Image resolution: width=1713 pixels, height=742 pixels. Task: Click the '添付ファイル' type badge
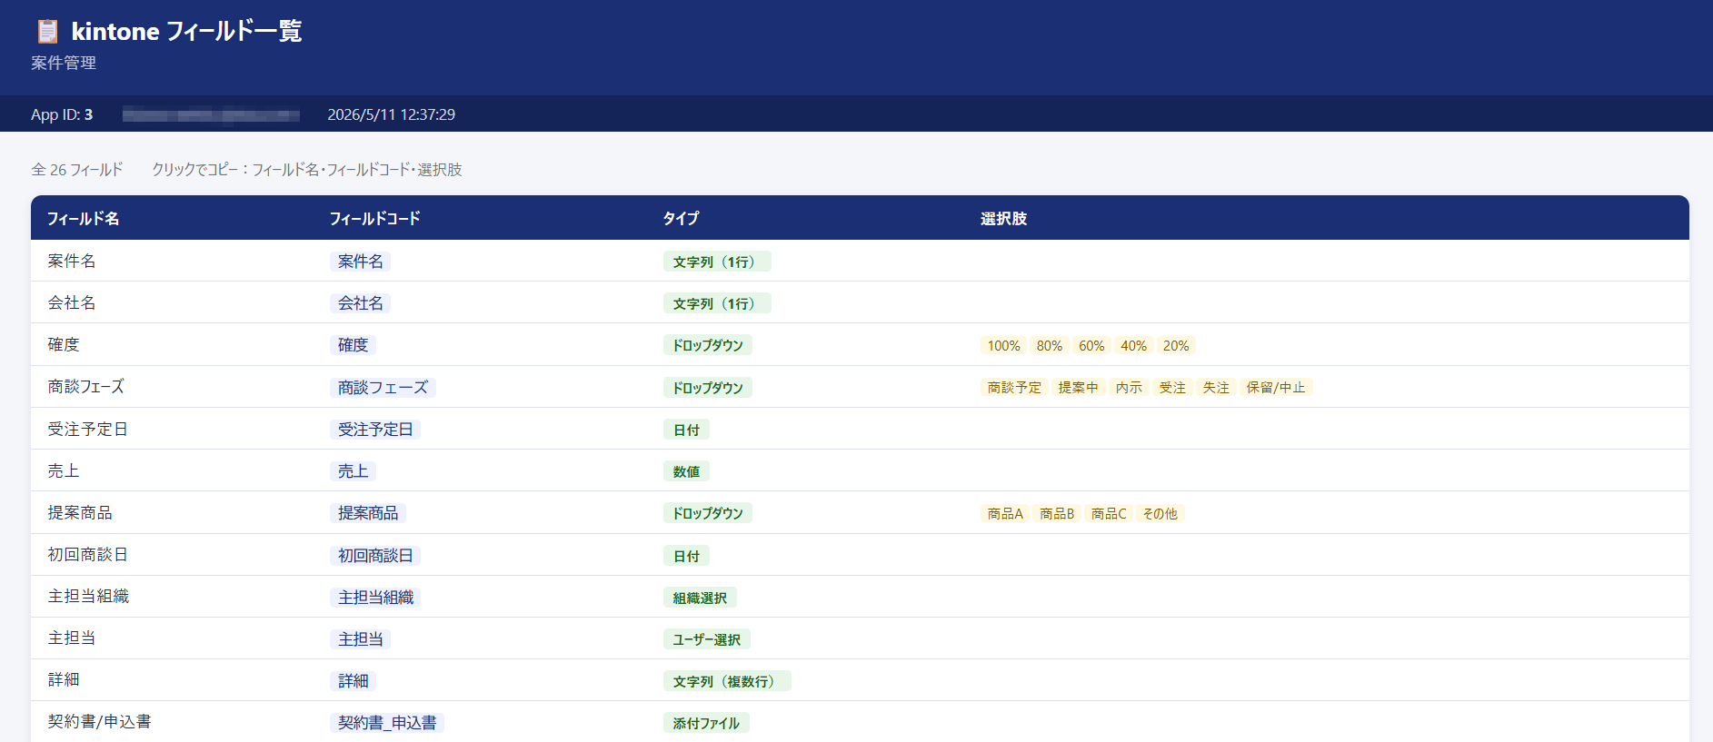tap(706, 723)
